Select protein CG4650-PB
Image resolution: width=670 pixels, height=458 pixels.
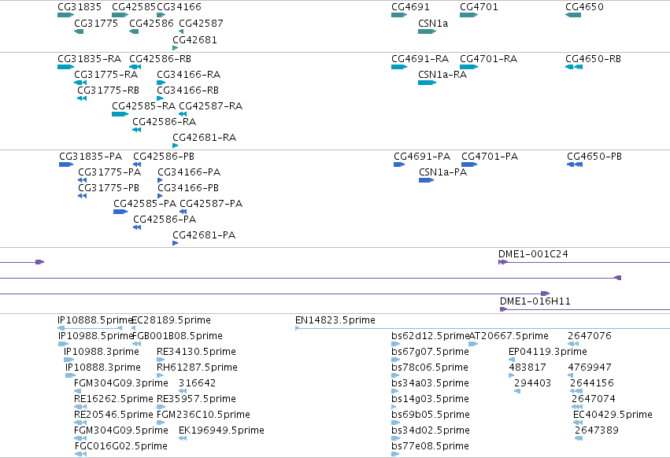(594, 157)
